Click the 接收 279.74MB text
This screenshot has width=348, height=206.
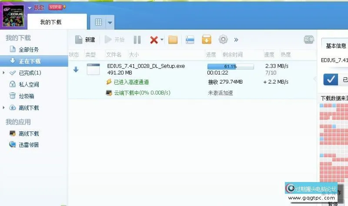[x=225, y=82]
